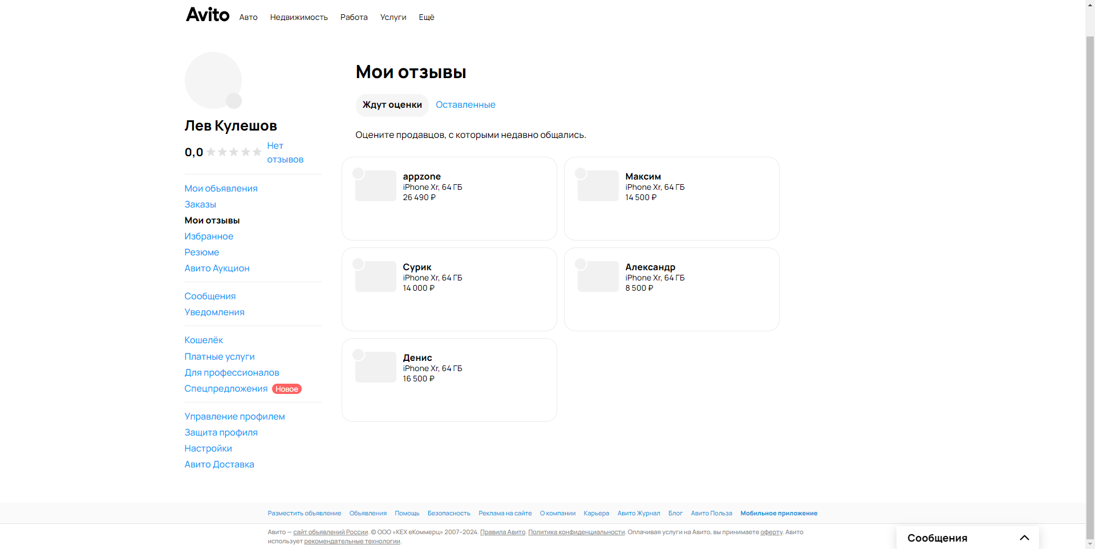Open footer link Помощь

coord(407,513)
